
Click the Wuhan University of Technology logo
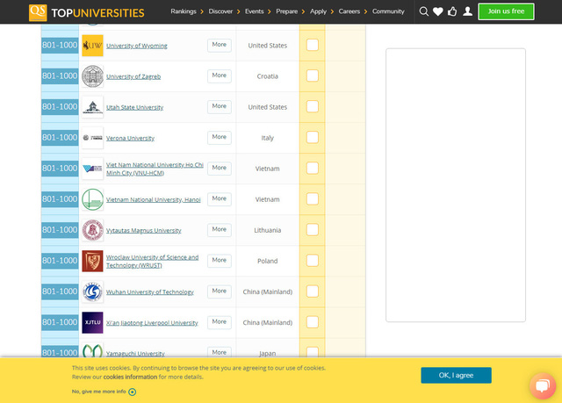(x=92, y=291)
